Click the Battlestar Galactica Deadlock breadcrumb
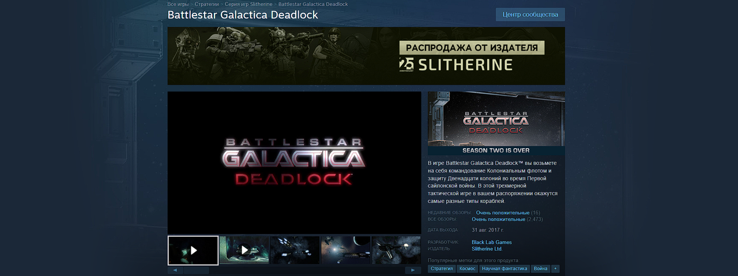Screen dimensions: 738x276 tap(313, 4)
